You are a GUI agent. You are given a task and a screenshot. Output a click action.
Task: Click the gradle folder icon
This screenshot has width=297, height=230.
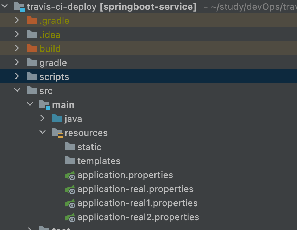(x=32, y=62)
